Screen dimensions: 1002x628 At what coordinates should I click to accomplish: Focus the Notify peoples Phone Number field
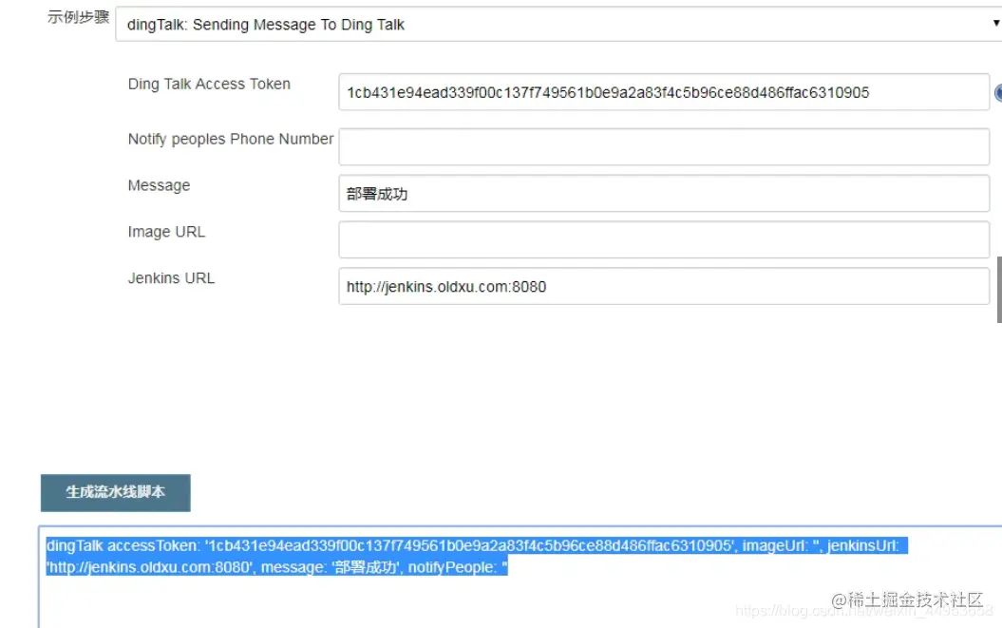664,147
